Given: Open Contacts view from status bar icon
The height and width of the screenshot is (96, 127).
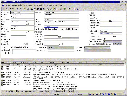Looking at the screenshot, I should click(x=90, y=94).
